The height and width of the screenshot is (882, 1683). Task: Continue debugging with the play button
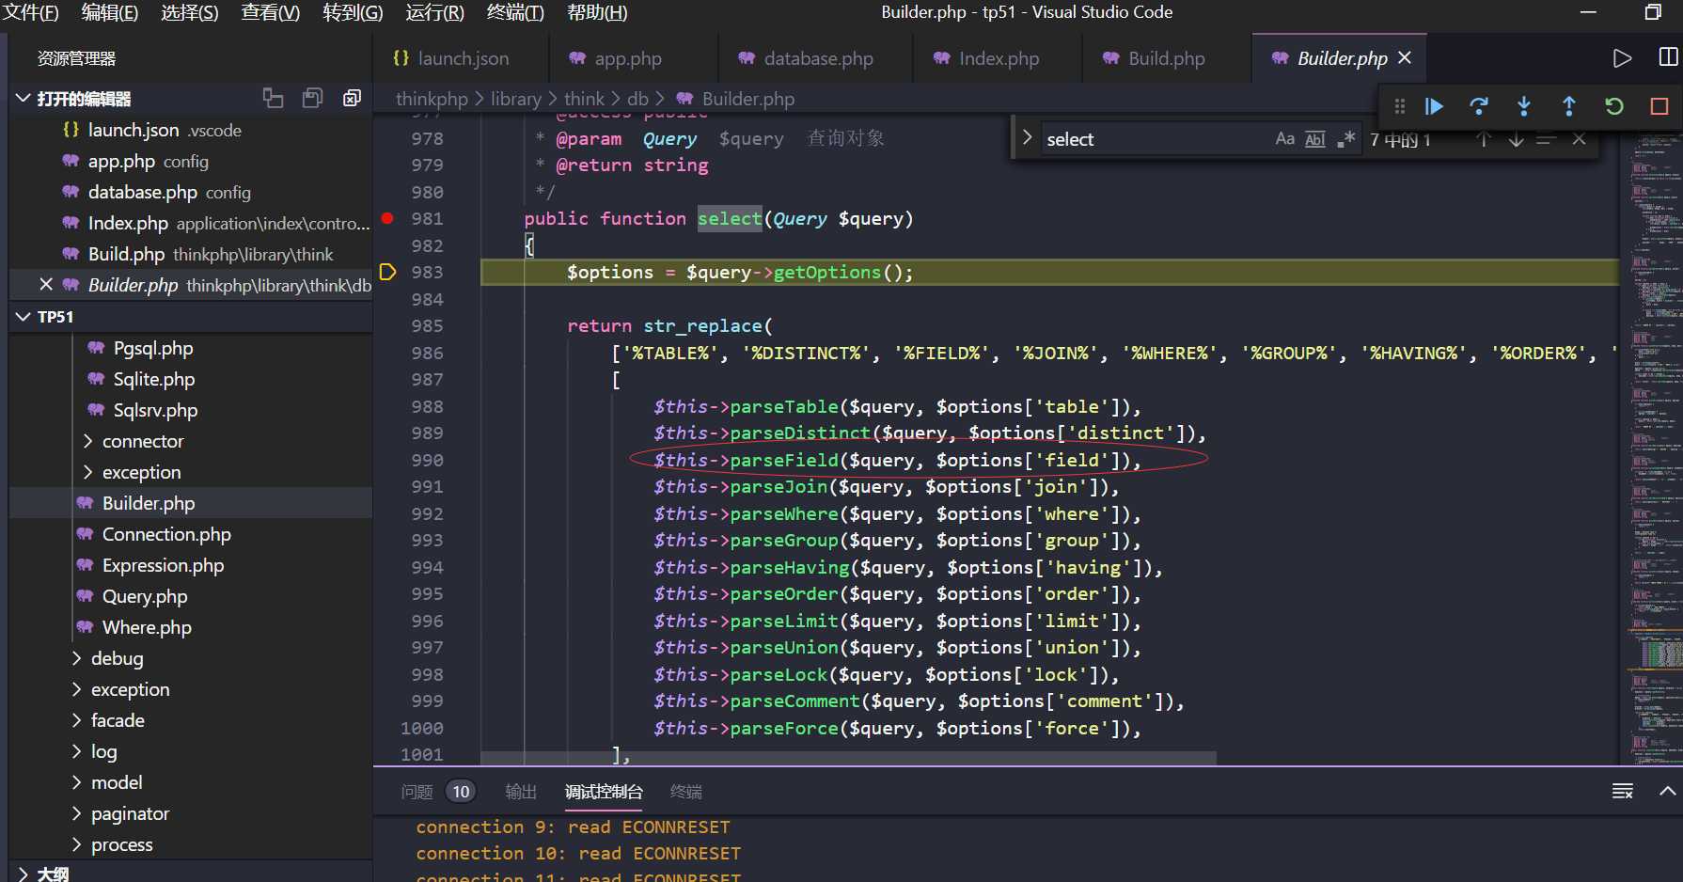pos(1434,106)
